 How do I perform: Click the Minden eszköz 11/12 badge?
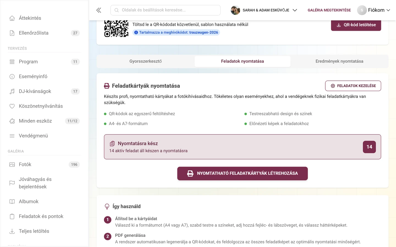(72, 121)
